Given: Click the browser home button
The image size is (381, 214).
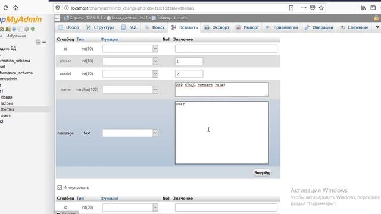Looking at the screenshot, I should (15, 8).
